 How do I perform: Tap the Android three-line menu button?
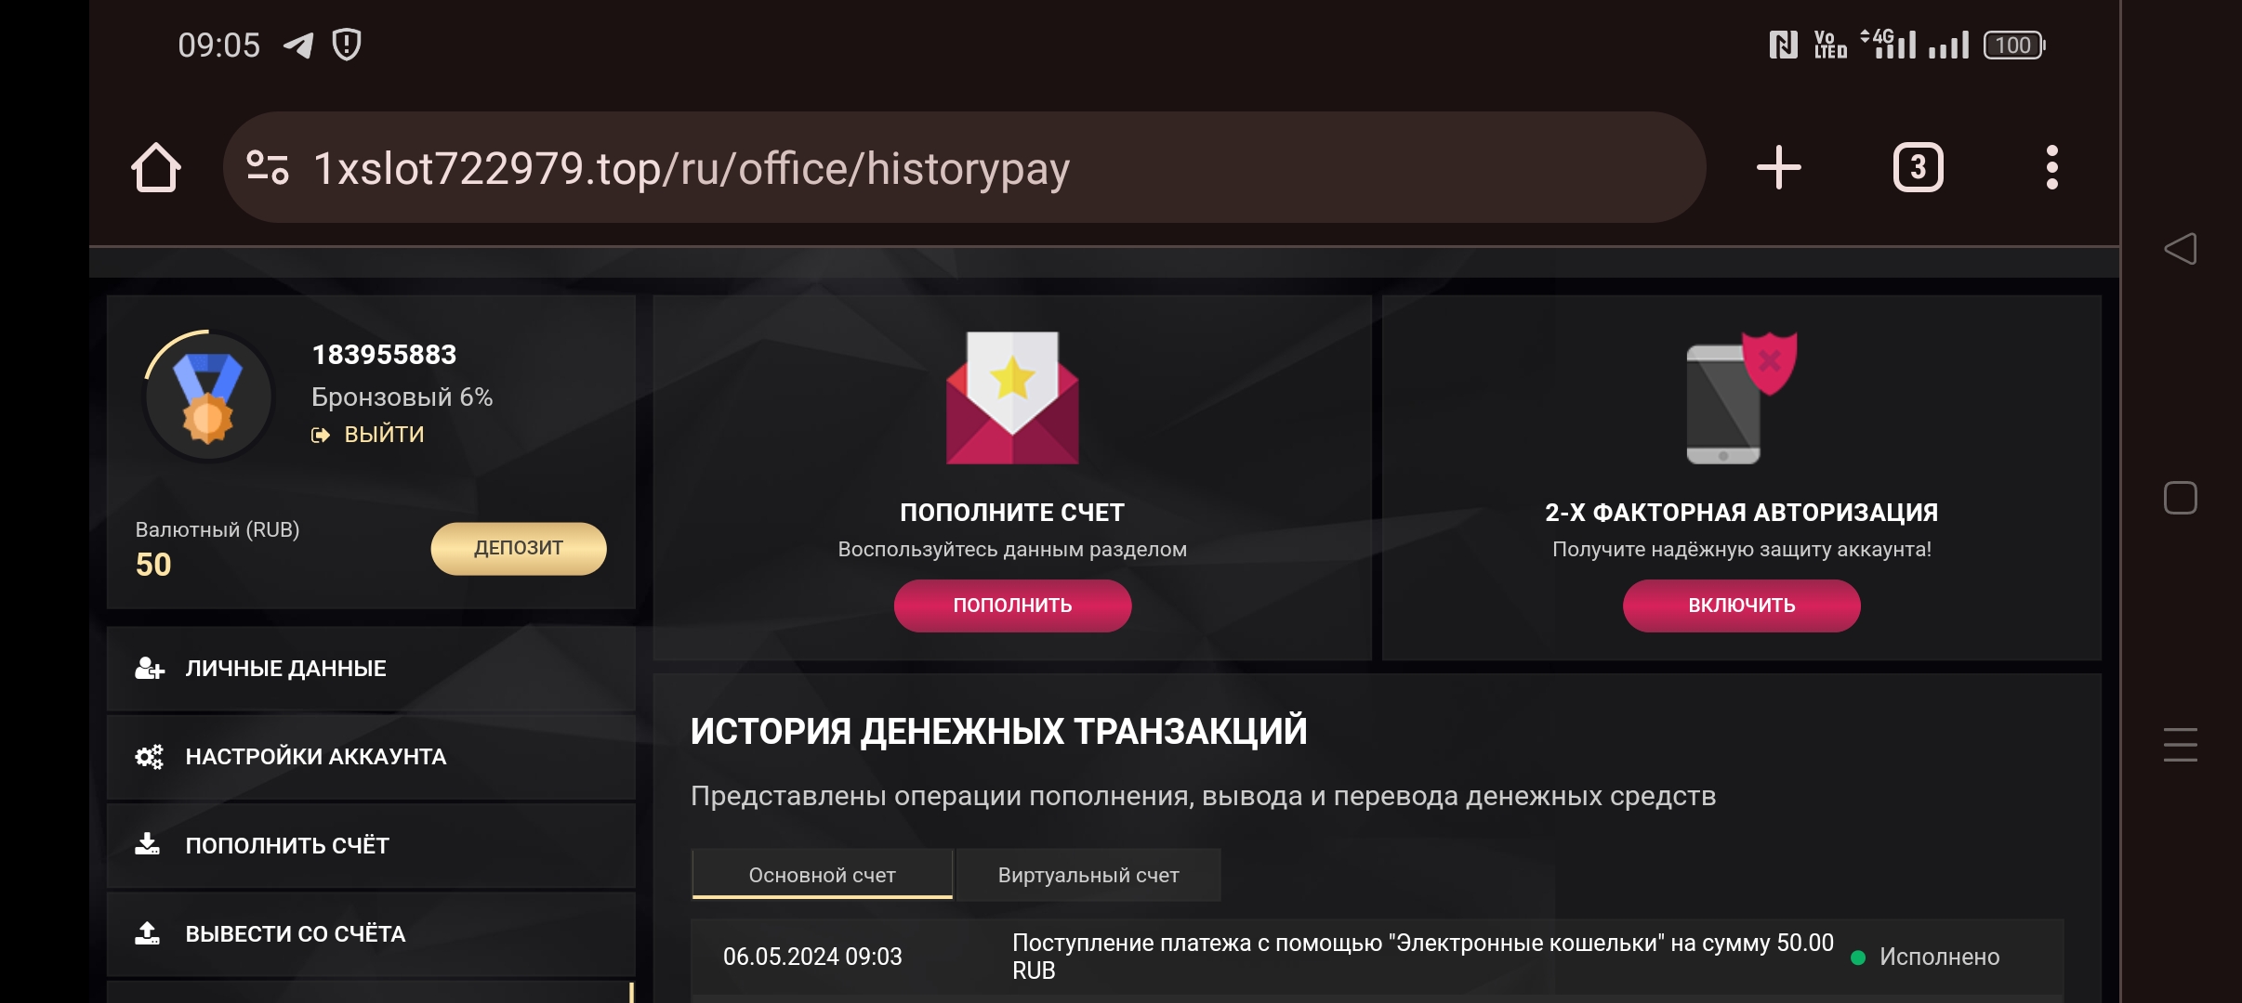point(2181,745)
